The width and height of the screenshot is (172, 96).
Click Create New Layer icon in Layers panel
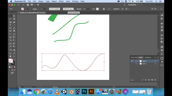pyautogui.click(x=152, y=80)
